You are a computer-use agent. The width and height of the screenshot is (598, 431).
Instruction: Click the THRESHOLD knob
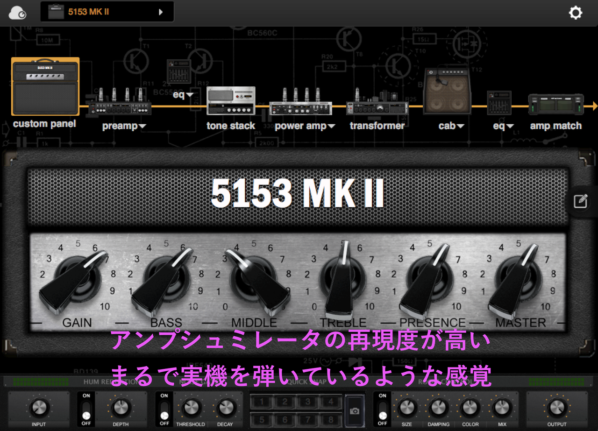point(191,408)
